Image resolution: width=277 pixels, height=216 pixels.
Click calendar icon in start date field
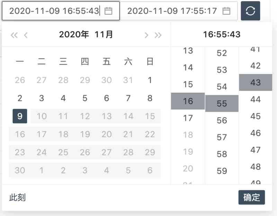(108, 11)
